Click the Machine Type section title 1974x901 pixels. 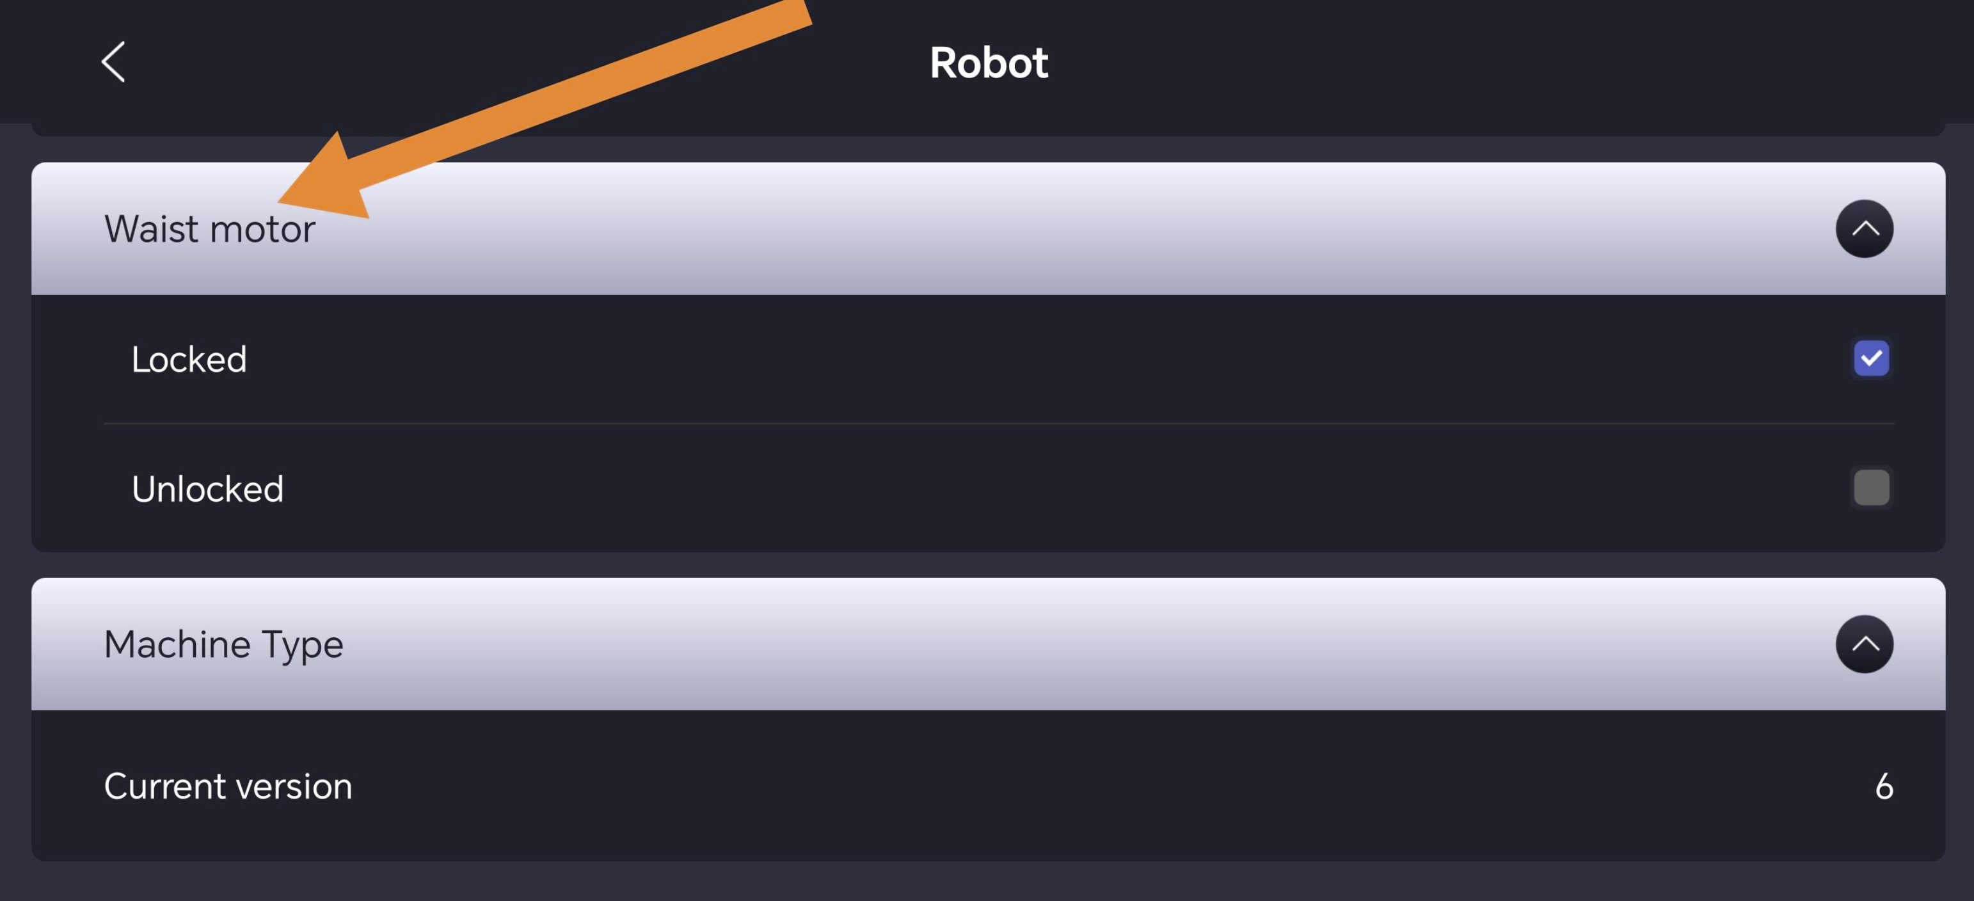(x=223, y=644)
